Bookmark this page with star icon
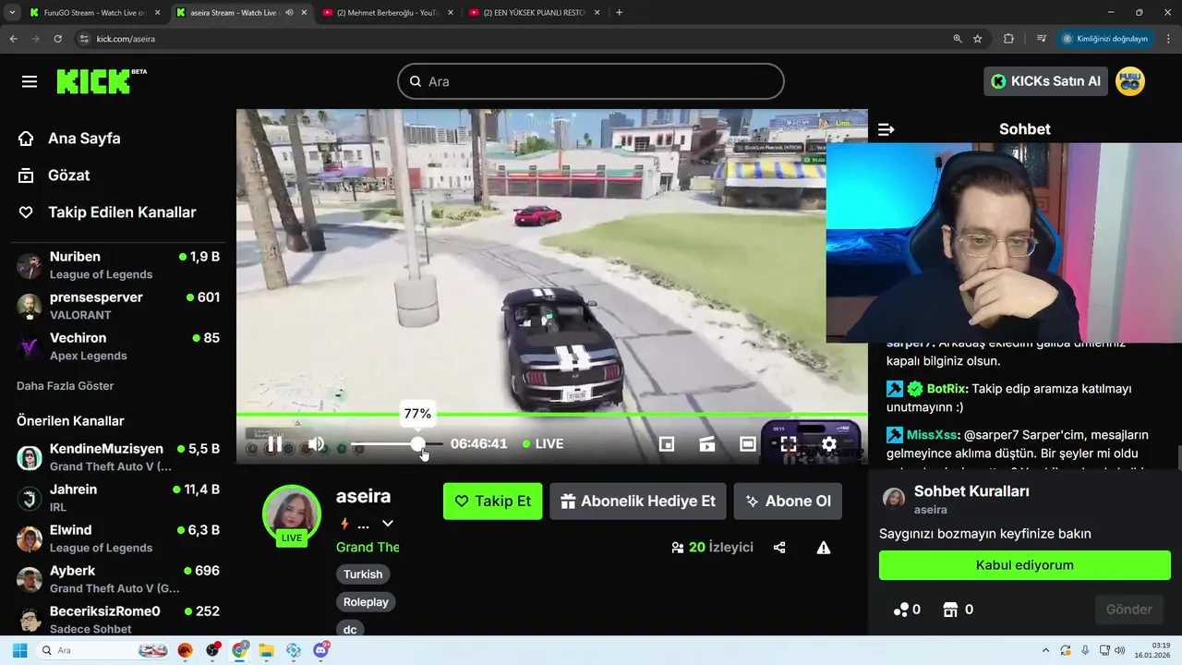1182x665 pixels. (x=978, y=39)
